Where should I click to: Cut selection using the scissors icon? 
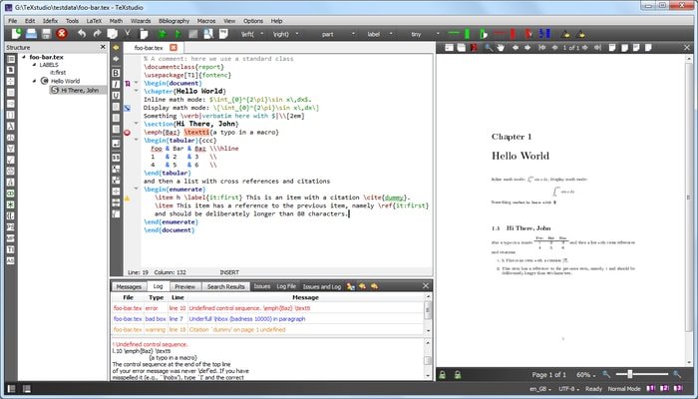click(128, 33)
